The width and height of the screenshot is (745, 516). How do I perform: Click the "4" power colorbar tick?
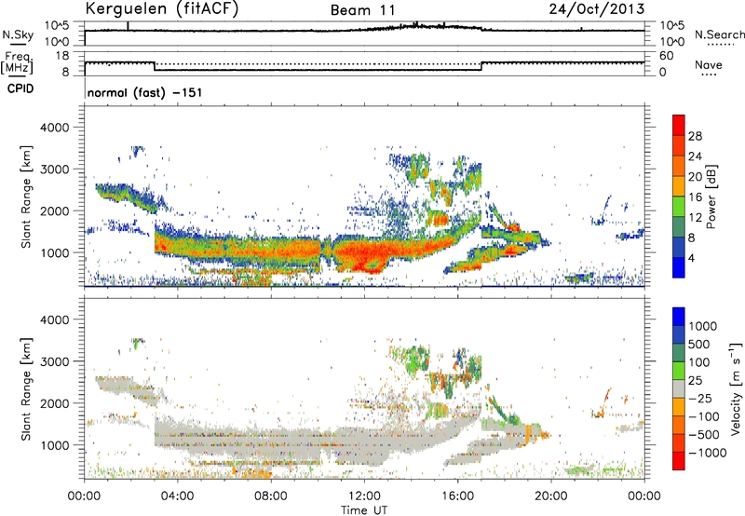[x=691, y=258]
